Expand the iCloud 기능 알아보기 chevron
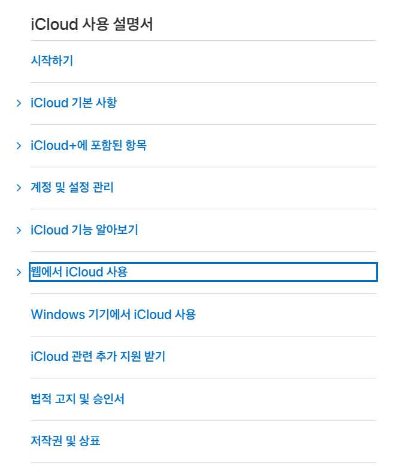Viewport: 405px width, 475px height. coord(19,230)
